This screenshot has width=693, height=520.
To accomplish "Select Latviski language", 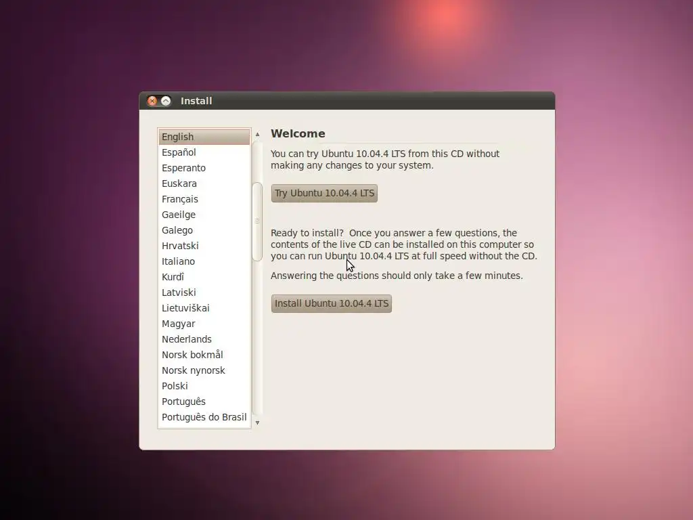I will (x=204, y=292).
